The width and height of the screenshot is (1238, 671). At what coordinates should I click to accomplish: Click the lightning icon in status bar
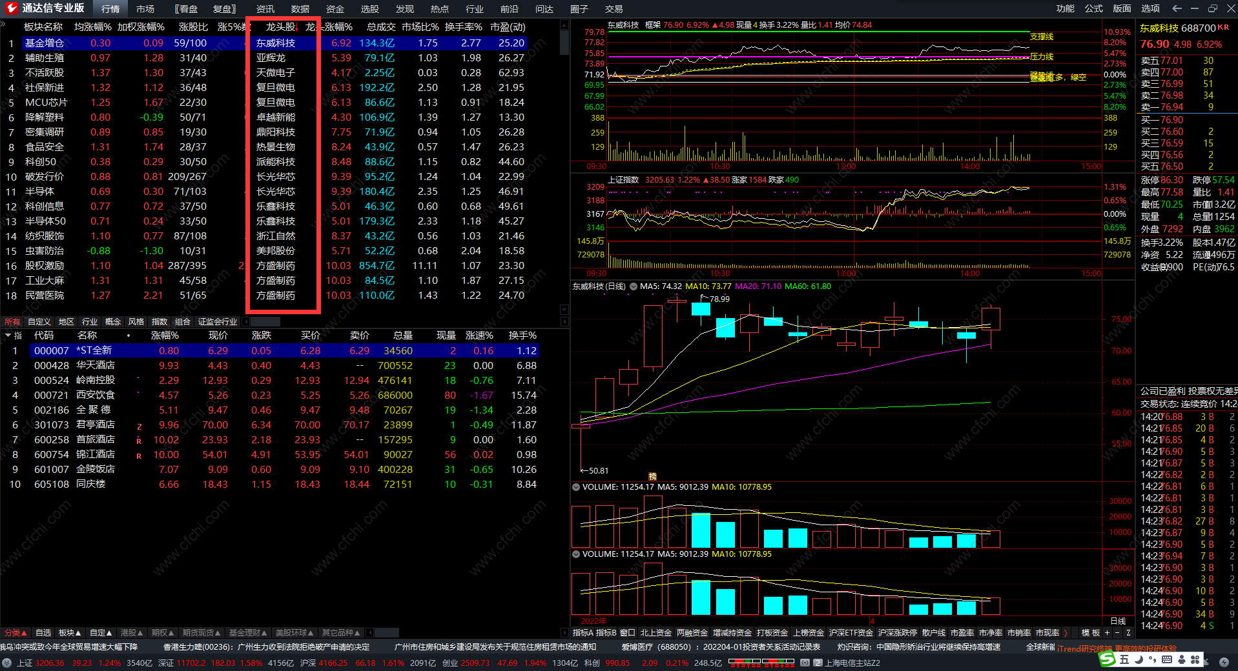[x=1224, y=663]
